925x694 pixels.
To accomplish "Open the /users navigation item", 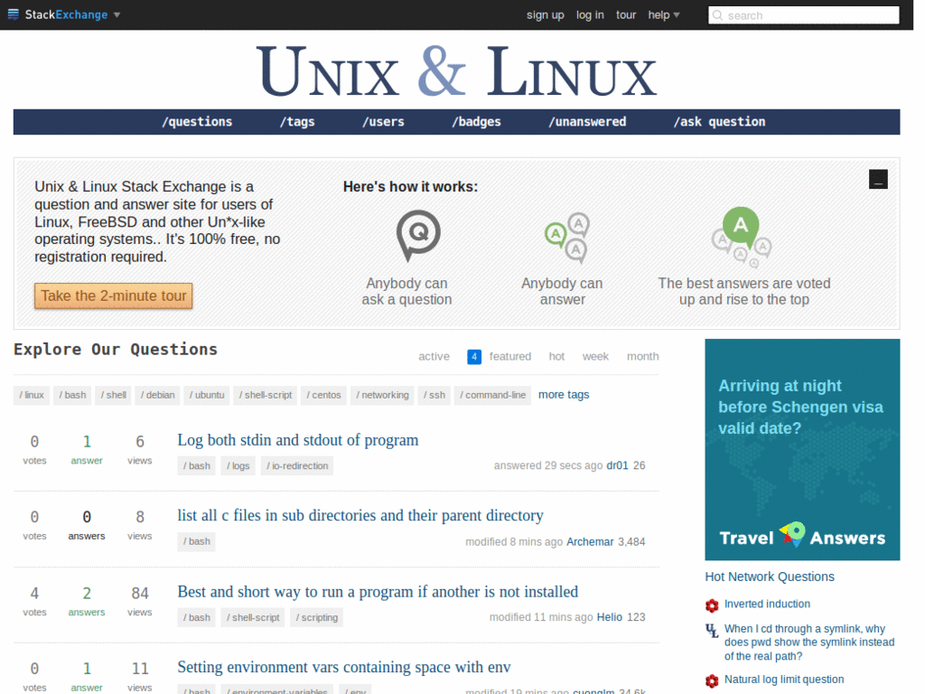I will coord(383,122).
